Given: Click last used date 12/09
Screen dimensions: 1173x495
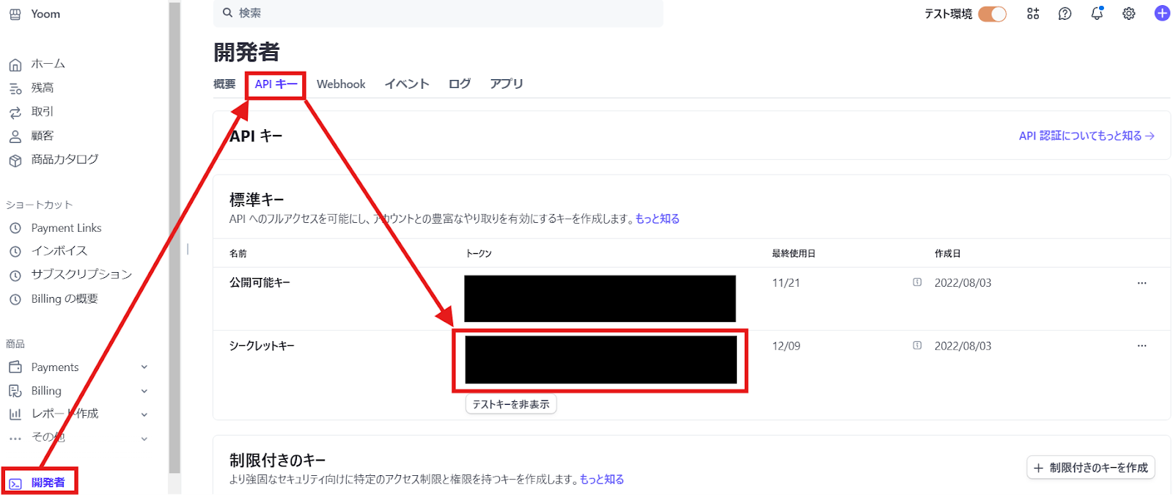Looking at the screenshot, I should click(x=786, y=346).
